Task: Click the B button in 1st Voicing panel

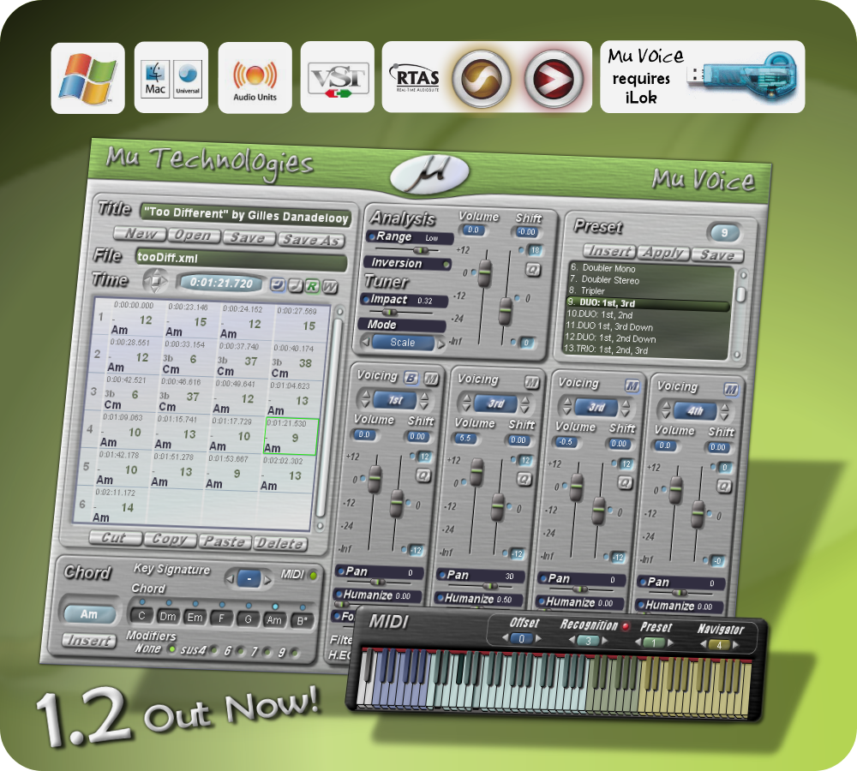Action: point(411,378)
